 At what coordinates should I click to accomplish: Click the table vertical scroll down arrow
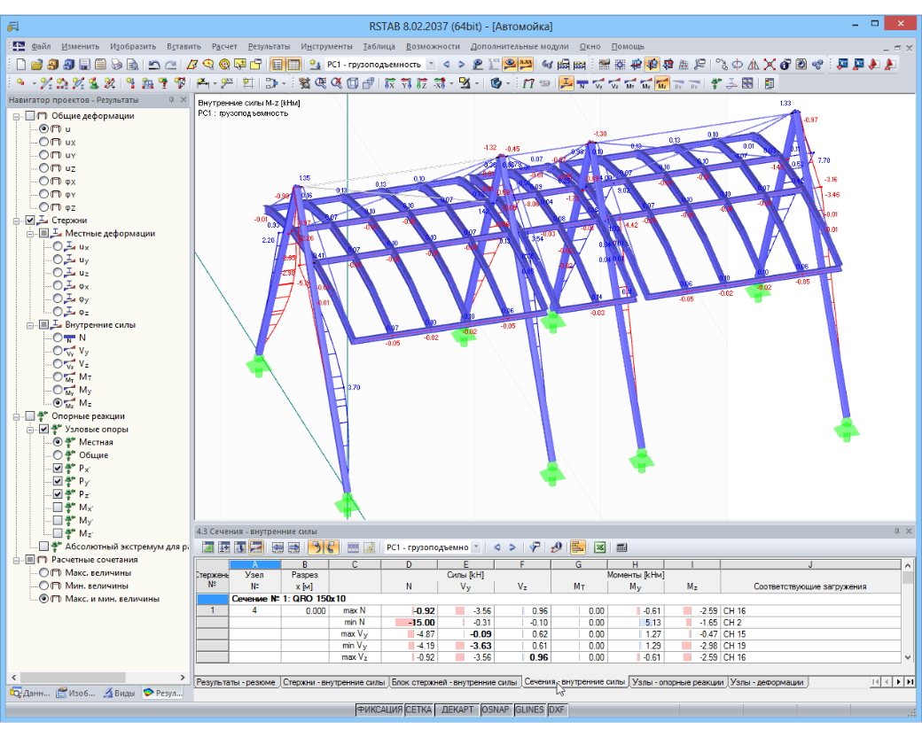907,657
